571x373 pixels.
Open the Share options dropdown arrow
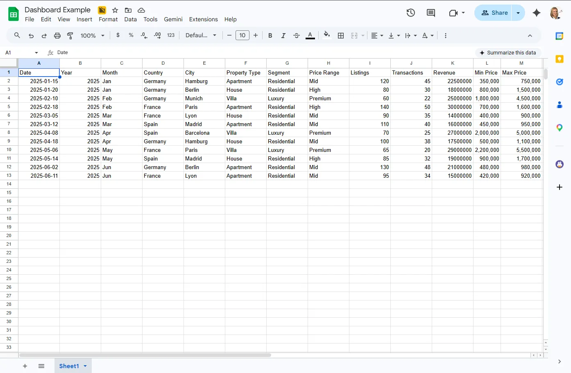point(518,13)
